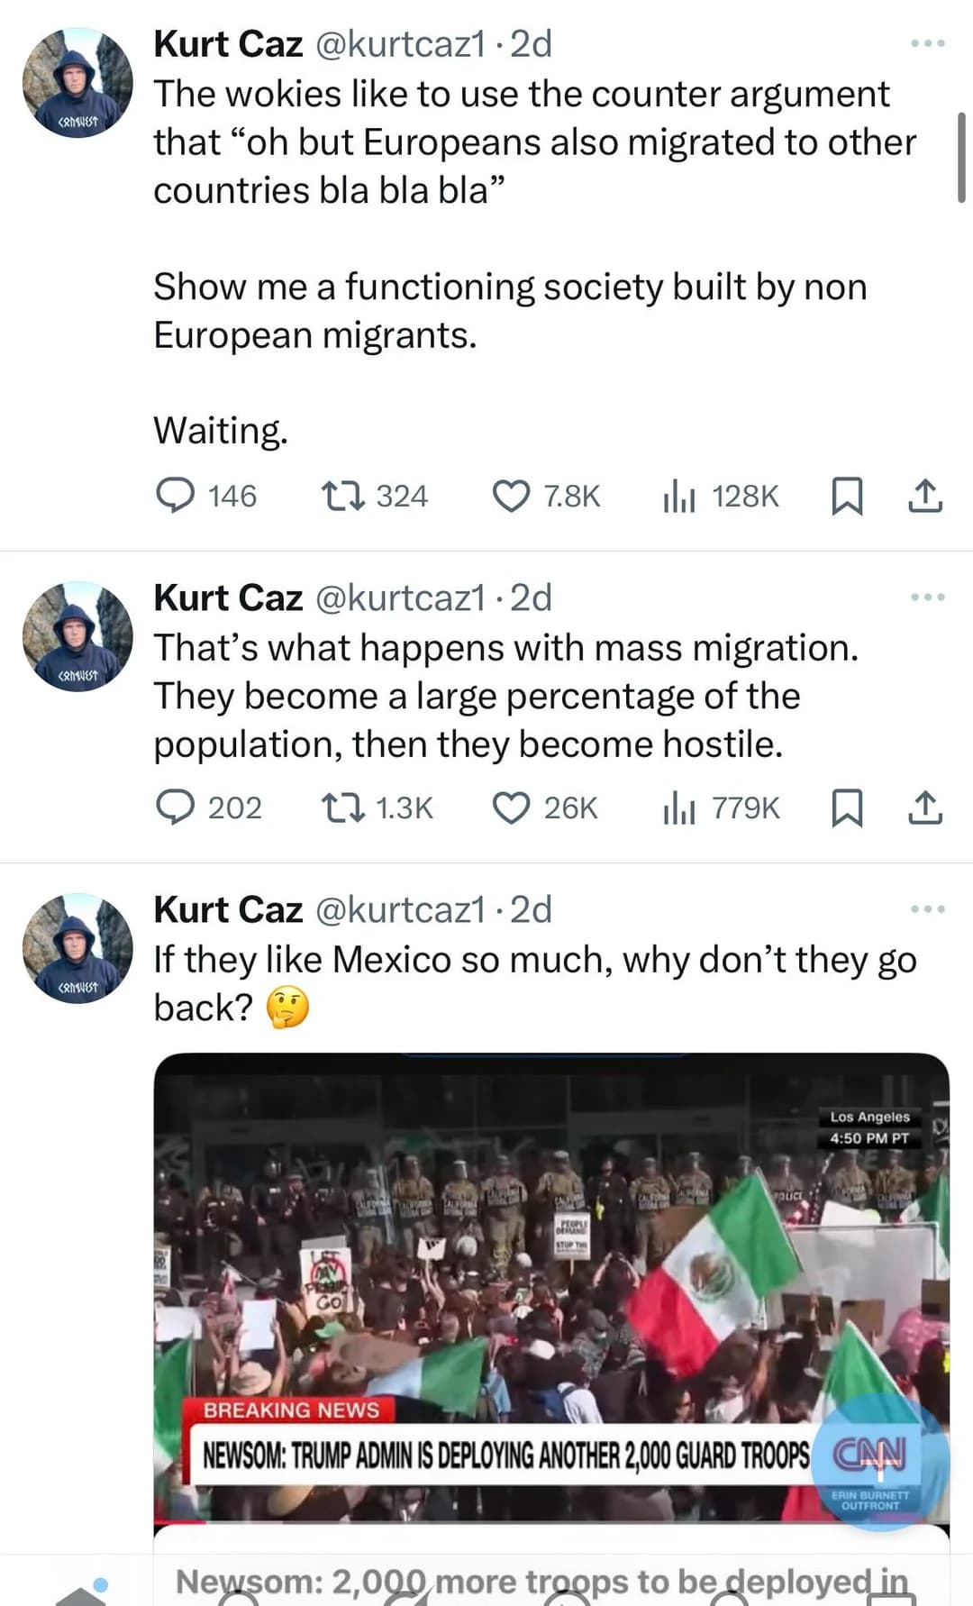973x1606 pixels.
Task: Open more options on mass migration tweet
Action: click(927, 597)
